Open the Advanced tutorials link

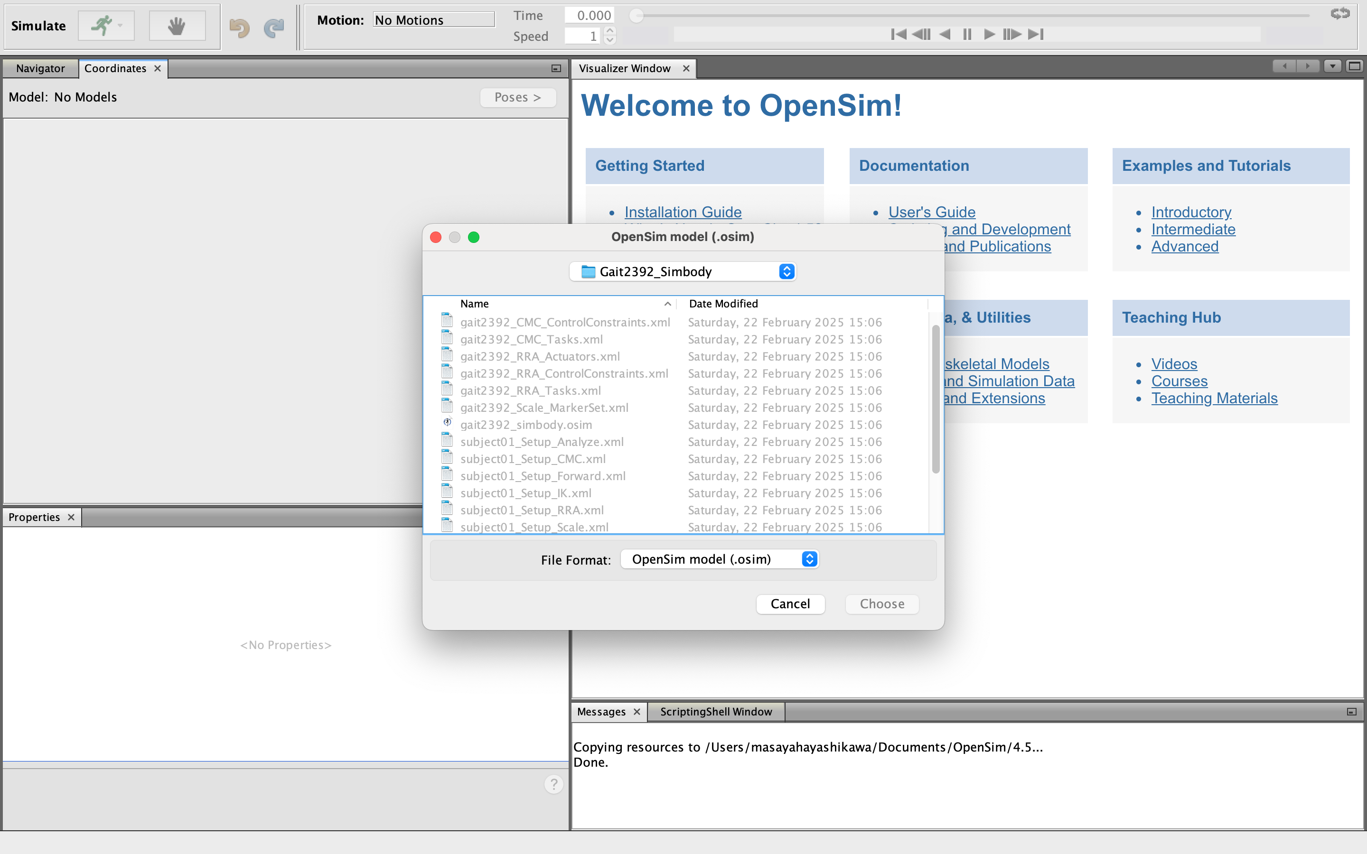tap(1185, 246)
